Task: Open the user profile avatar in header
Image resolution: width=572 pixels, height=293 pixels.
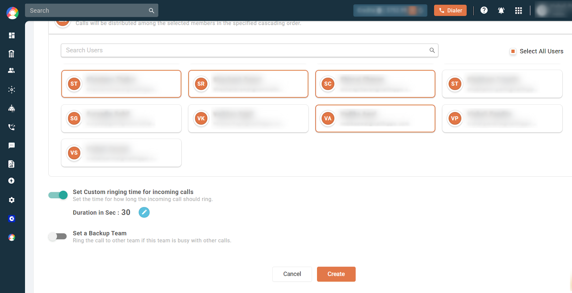Action: (x=542, y=10)
